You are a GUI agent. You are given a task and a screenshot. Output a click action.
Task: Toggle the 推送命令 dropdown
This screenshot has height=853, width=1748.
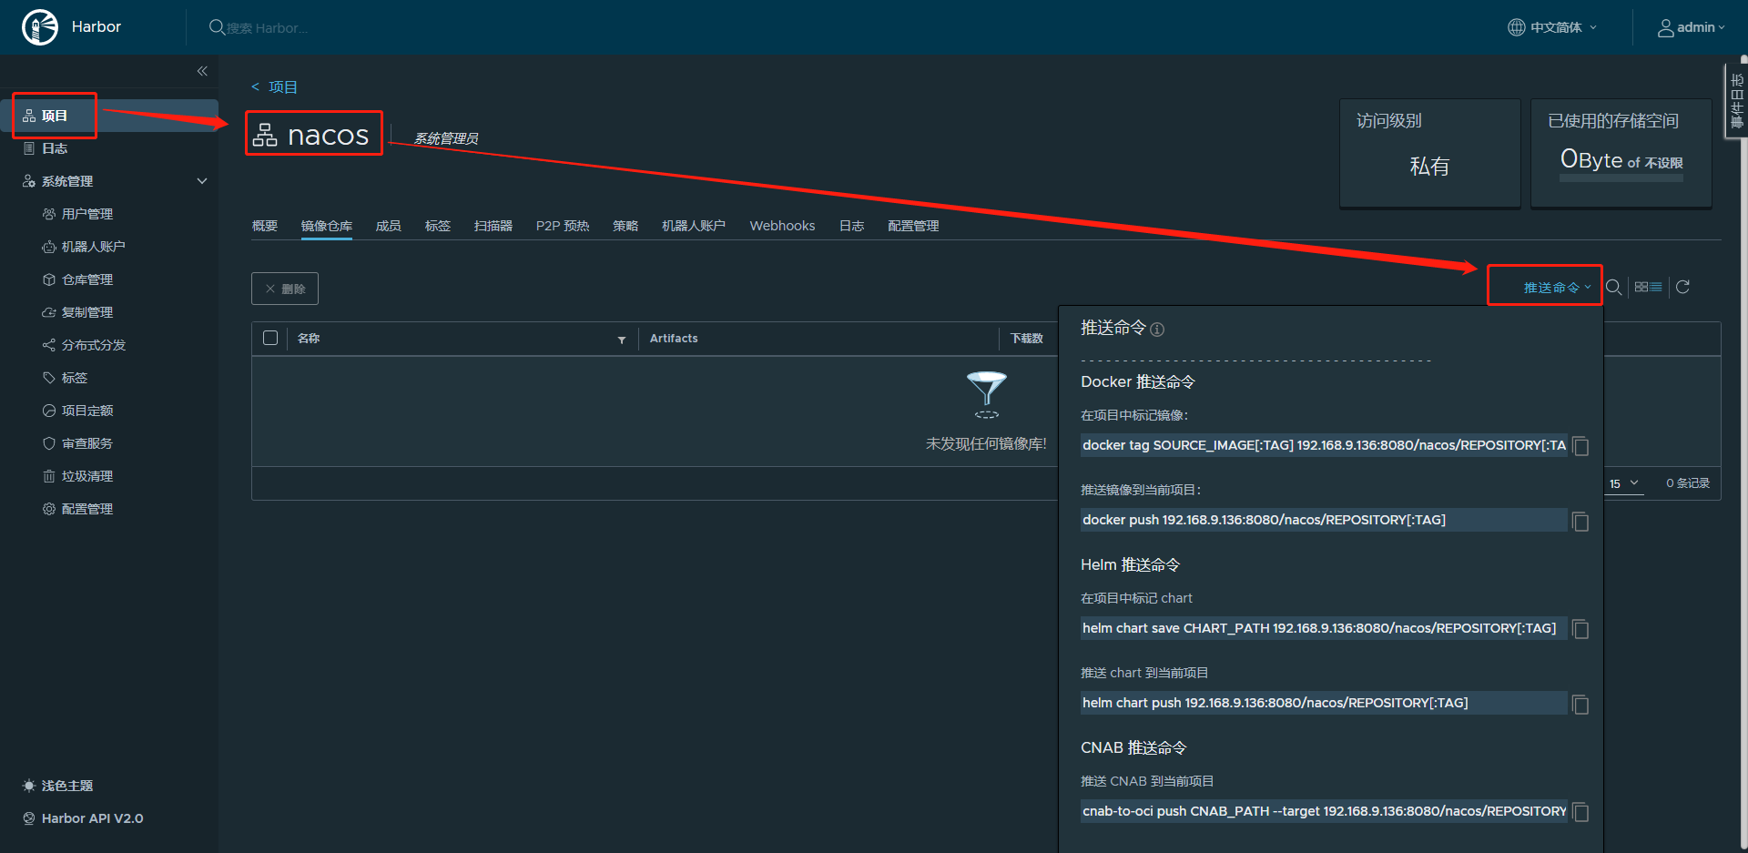pyautogui.click(x=1558, y=287)
